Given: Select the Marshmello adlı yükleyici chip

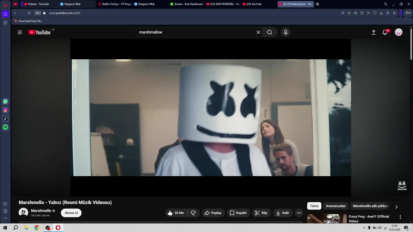Looking at the screenshot, I should click(x=371, y=206).
